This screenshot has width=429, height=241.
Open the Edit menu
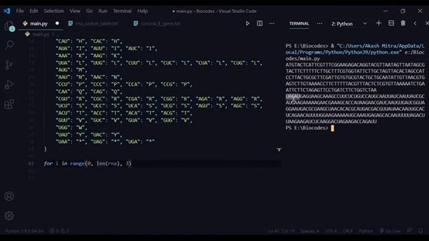pyautogui.click(x=34, y=11)
